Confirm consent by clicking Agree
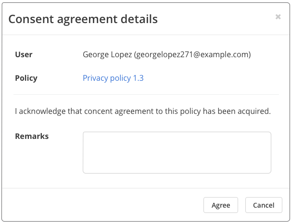This screenshot has width=291, height=224. pos(221,205)
